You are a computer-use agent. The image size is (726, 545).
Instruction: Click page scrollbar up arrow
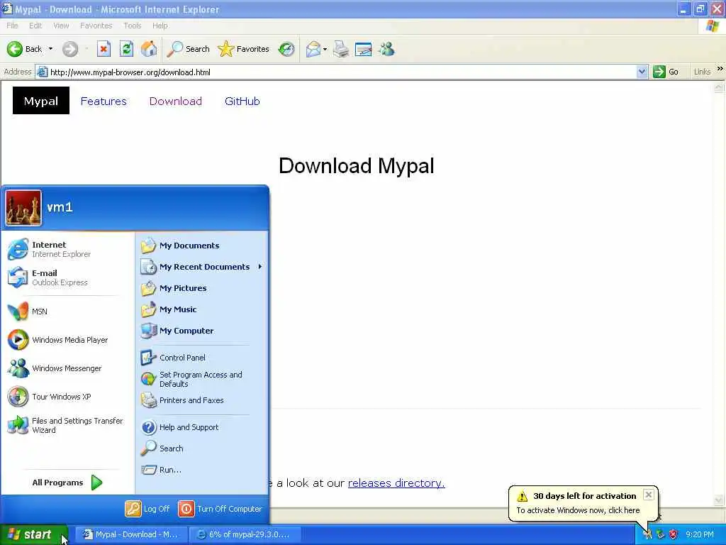click(x=719, y=87)
